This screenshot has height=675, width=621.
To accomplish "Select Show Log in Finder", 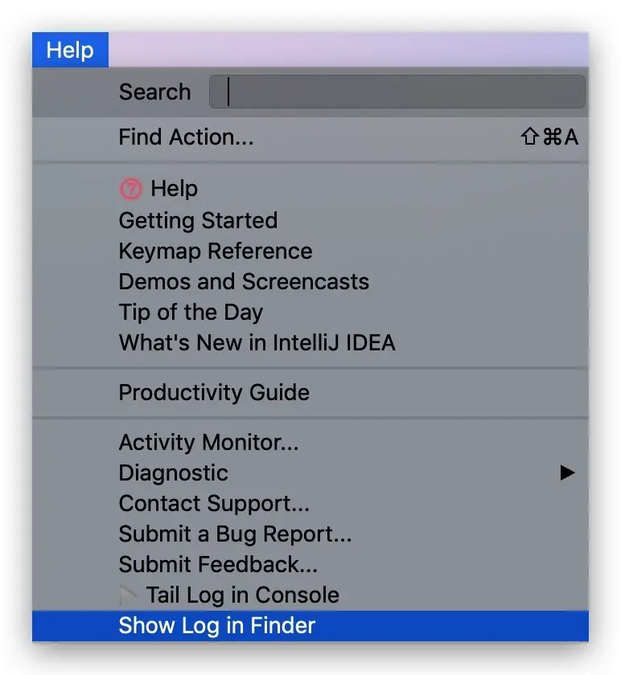I will pyautogui.click(x=217, y=626).
